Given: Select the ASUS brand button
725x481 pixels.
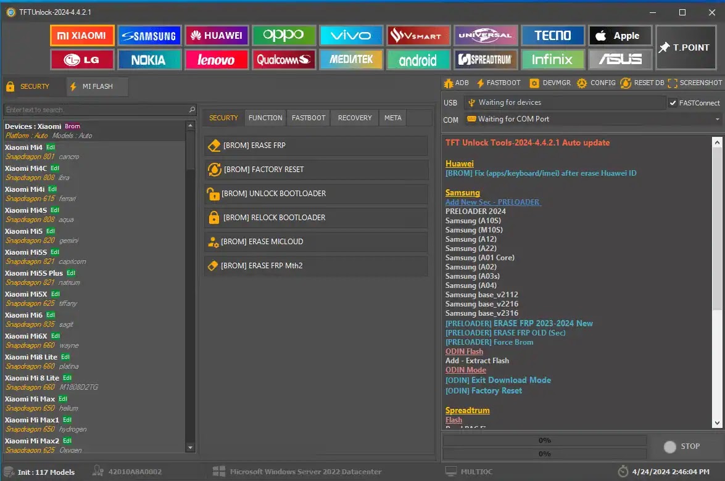Looking at the screenshot, I should (619, 60).
